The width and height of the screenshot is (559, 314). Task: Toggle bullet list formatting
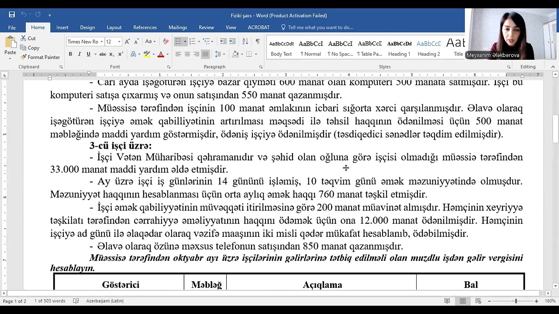click(178, 41)
